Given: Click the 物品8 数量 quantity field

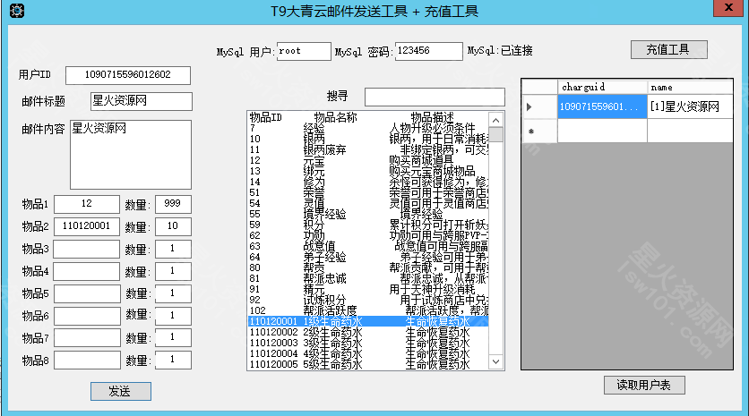Looking at the screenshot, I should point(173,361).
